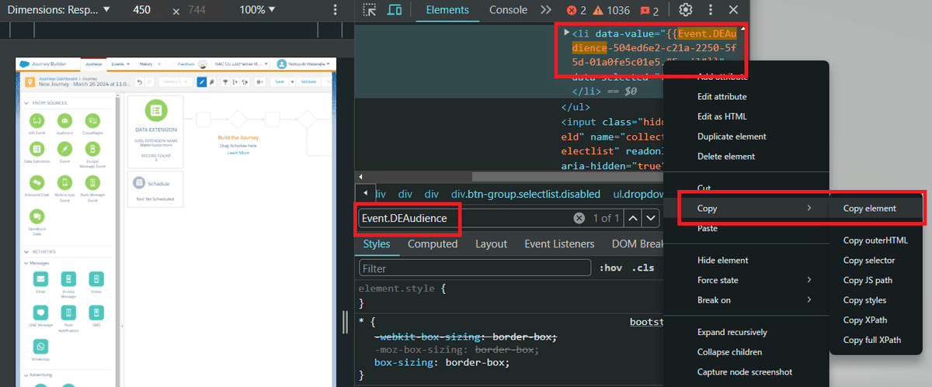Open DevTools more options kebab menu
This screenshot has height=387, width=932.
pos(710,10)
